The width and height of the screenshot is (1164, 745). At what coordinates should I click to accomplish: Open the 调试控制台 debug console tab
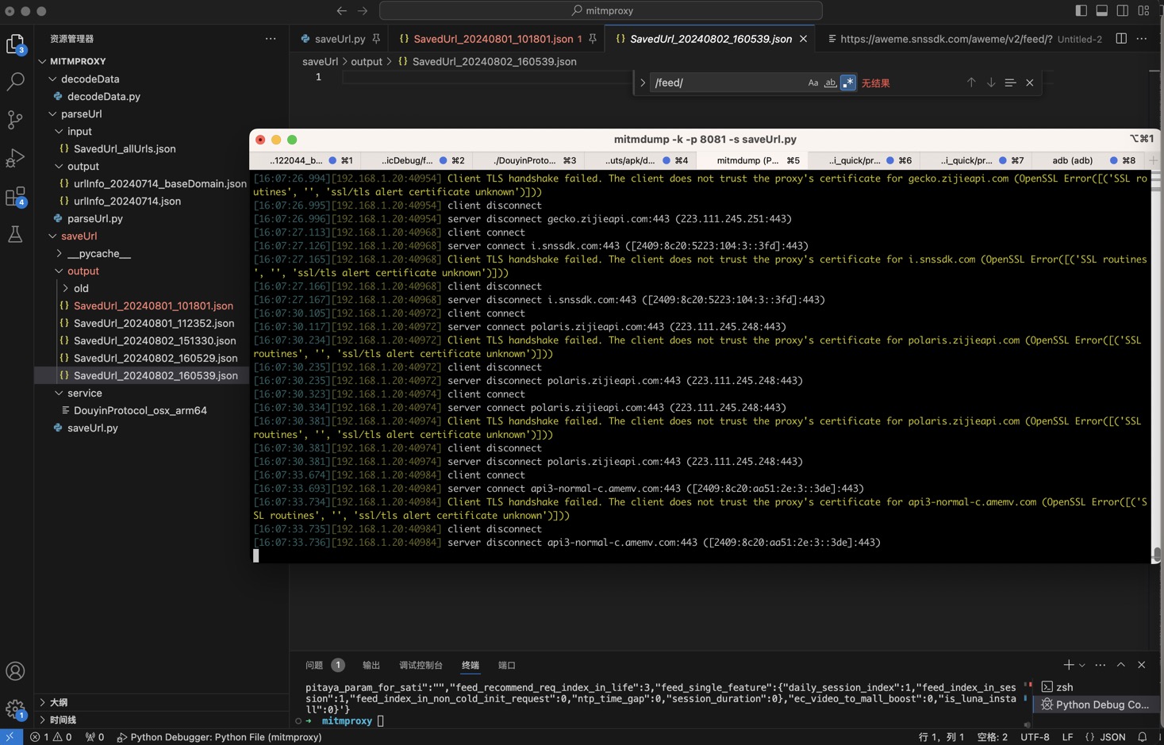(x=421, y=665)
